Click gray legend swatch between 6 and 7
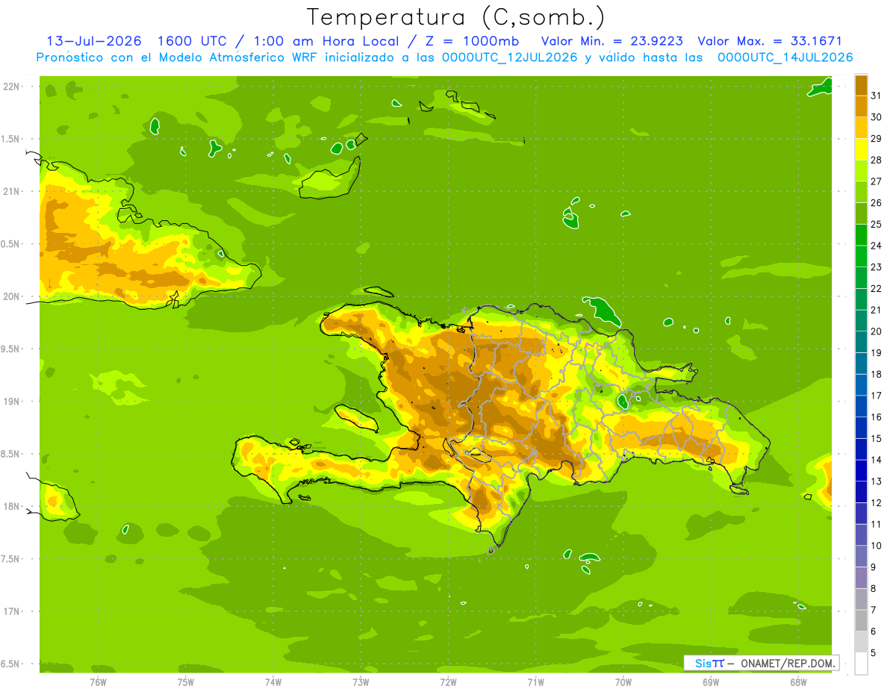 [861, 620]
